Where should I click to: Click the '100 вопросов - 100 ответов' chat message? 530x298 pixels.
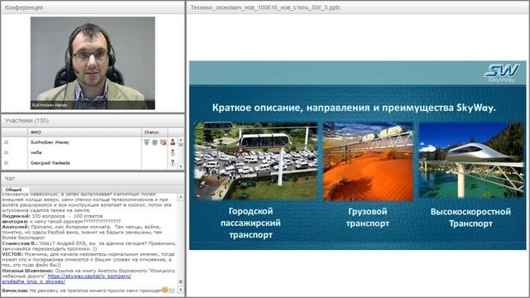click(67, 216)
